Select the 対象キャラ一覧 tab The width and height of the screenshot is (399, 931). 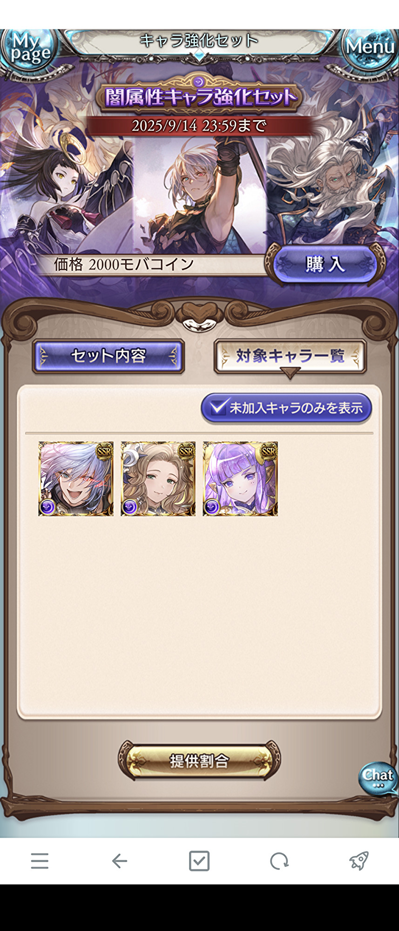290,357
